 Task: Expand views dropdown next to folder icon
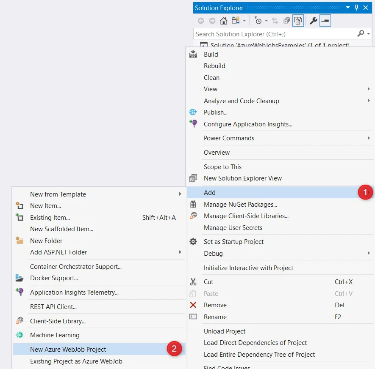click(x=244, y=21)
